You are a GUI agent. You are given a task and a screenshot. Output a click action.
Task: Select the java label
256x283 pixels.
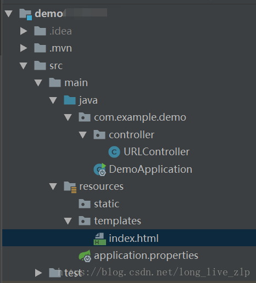(x=88, y=100)
